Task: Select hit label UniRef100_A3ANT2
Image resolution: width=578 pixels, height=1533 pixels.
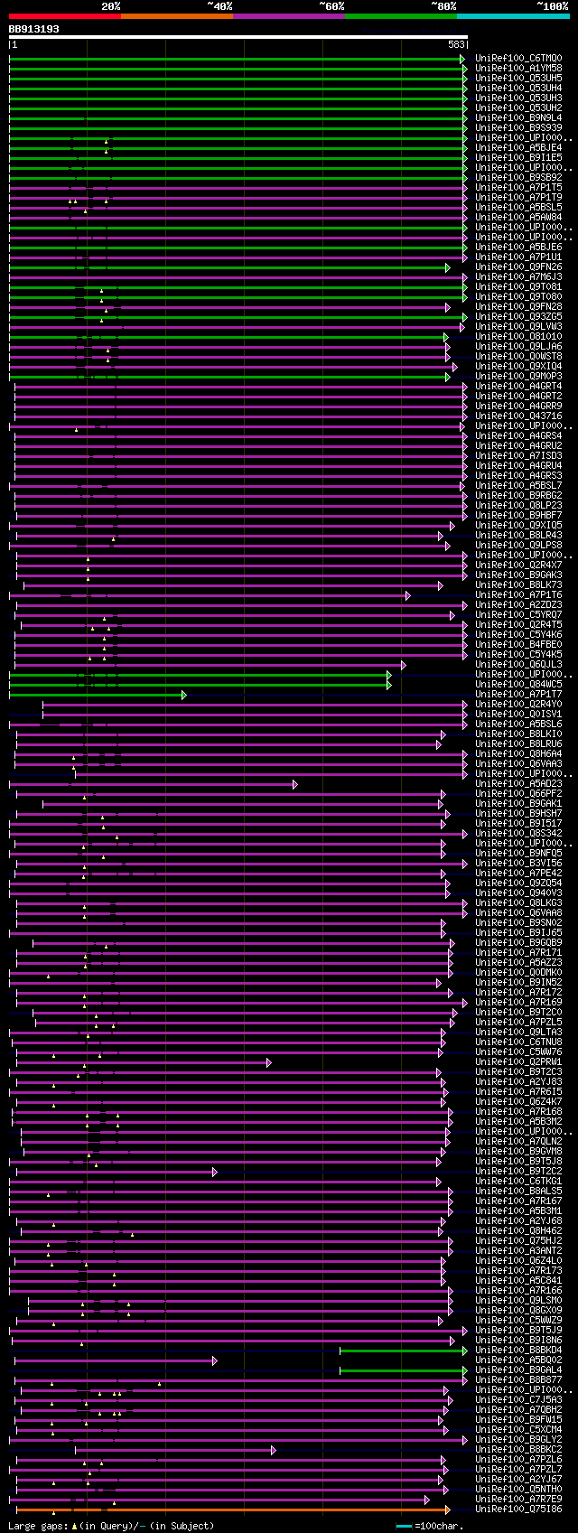Action: click(518, 1251)
